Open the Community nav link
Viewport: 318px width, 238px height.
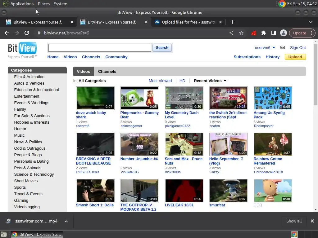[x=116, y=57]
